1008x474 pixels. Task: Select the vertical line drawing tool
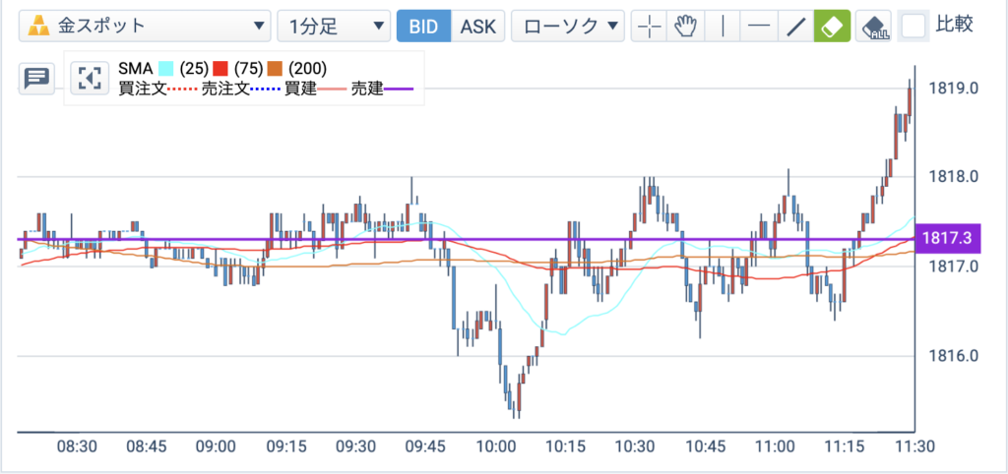tap(724, 27)
